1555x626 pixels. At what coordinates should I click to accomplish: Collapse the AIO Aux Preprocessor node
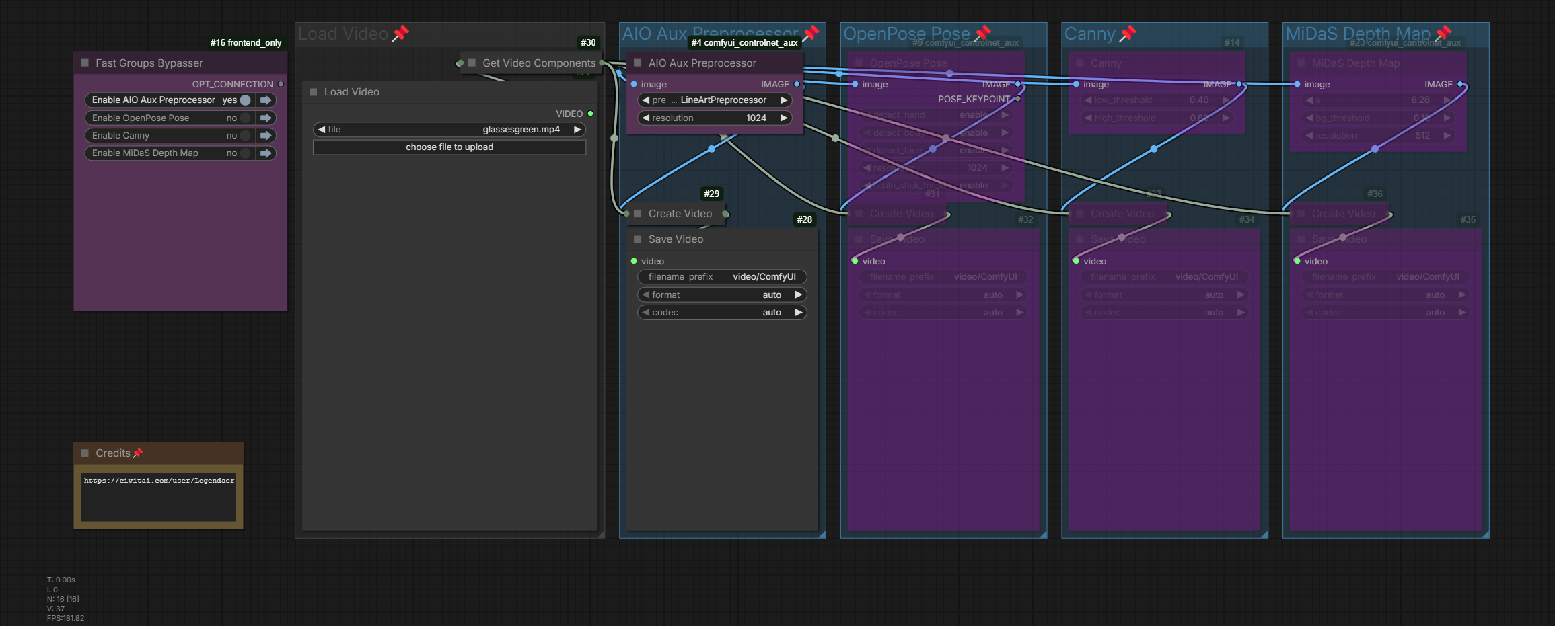tap(638, 63)
